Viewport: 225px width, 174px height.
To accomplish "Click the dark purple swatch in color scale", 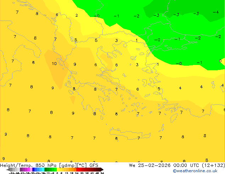I will (21, 169).
